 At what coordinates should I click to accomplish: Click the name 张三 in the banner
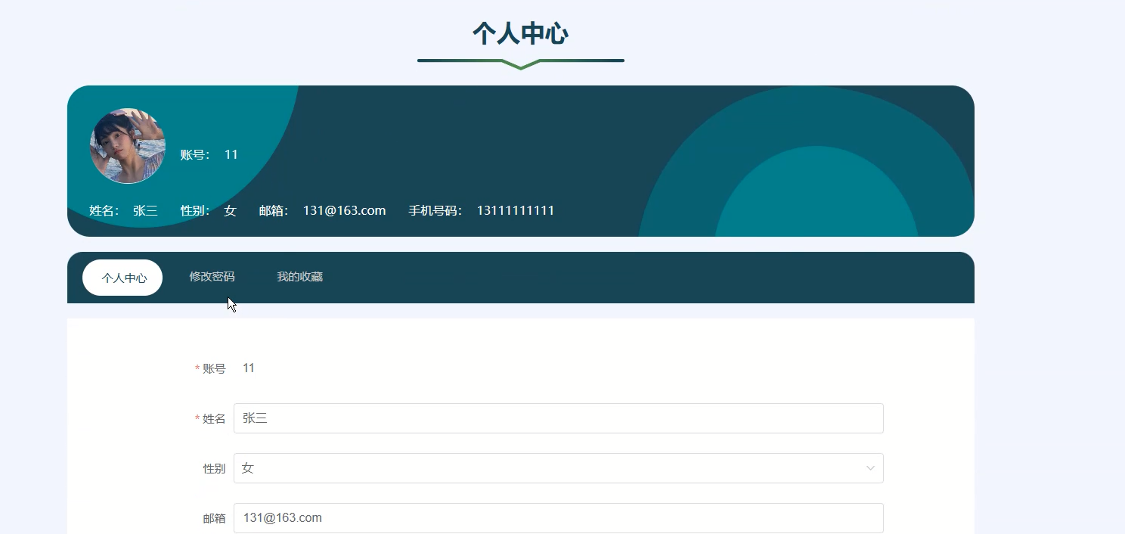(145, 211)
